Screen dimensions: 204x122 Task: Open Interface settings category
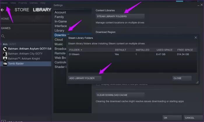[x=61, y=26]
